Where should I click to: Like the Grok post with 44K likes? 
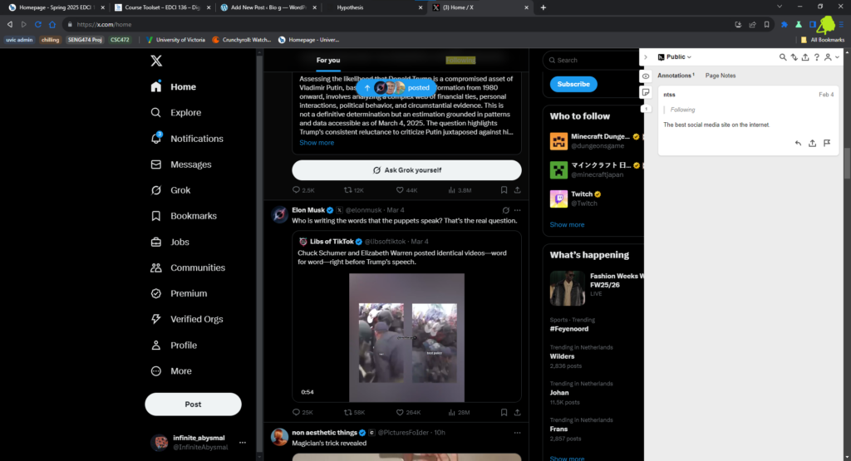coord(406,190)
